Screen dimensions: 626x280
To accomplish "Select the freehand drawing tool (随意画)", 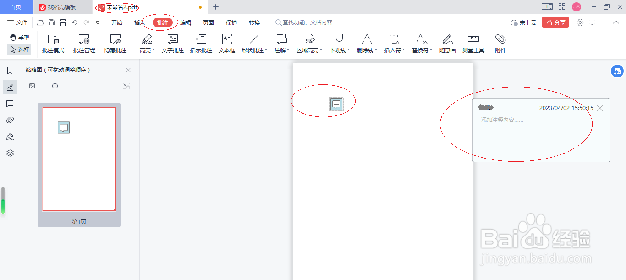I will pyautogui.click(x=448, y=44).
